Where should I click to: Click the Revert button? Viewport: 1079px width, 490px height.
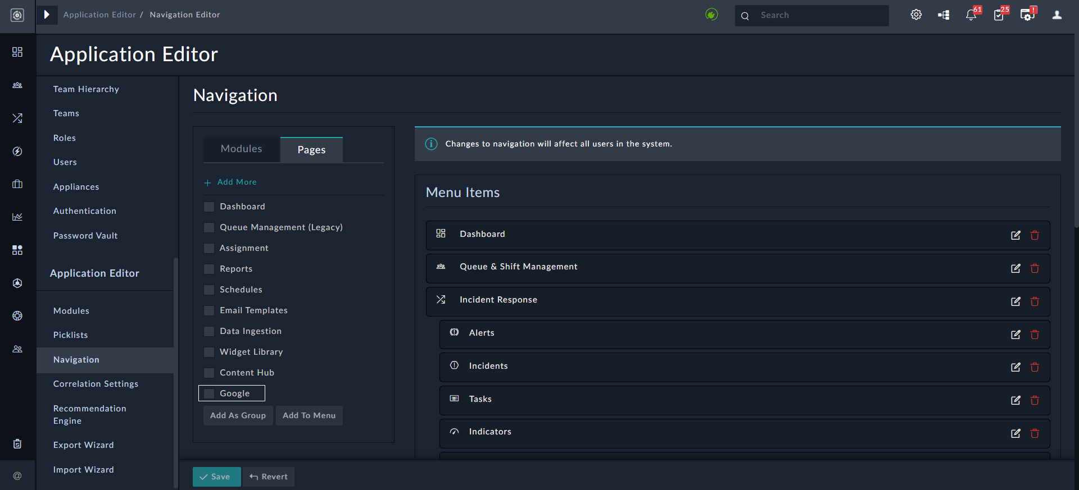269,477
